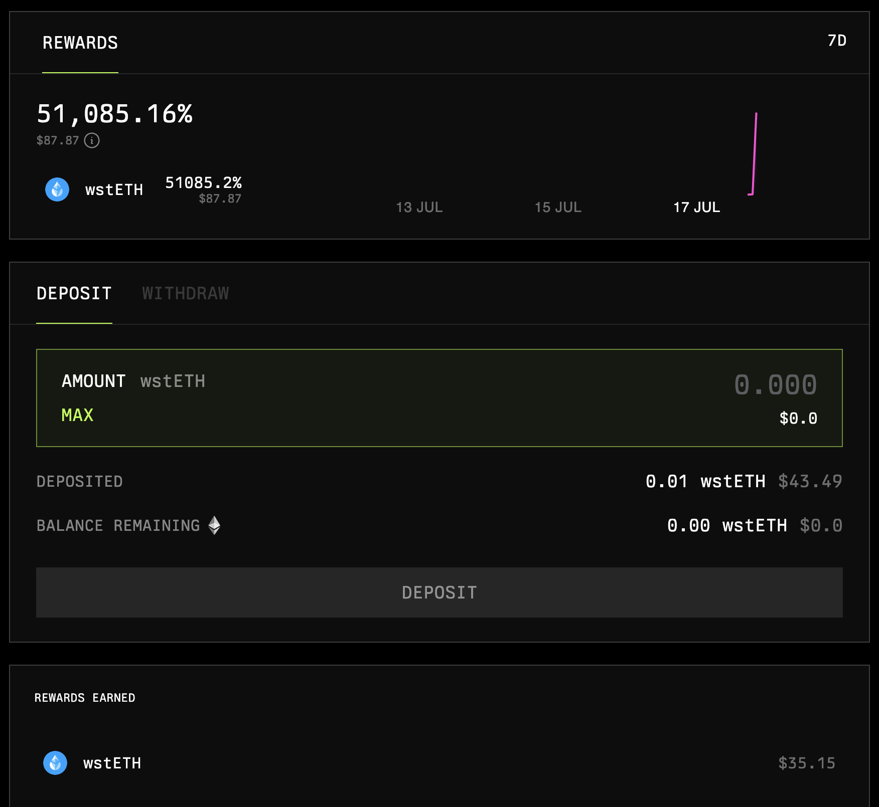879x807 pixels.
Task: Open the 7D timeframe selector
Action: (x=836, y=41)
